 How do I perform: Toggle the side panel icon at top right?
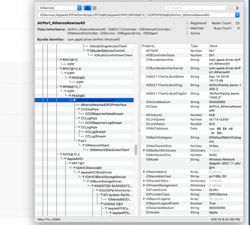[x=237, y=8]
